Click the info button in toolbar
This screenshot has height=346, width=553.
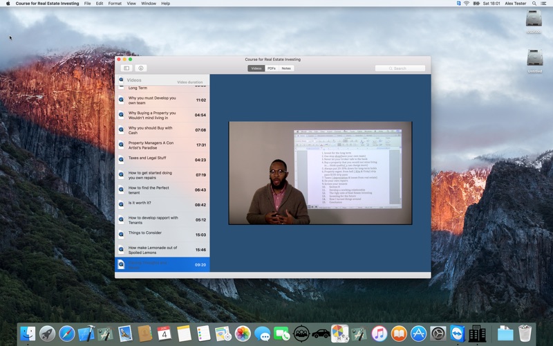click(141, 69)
